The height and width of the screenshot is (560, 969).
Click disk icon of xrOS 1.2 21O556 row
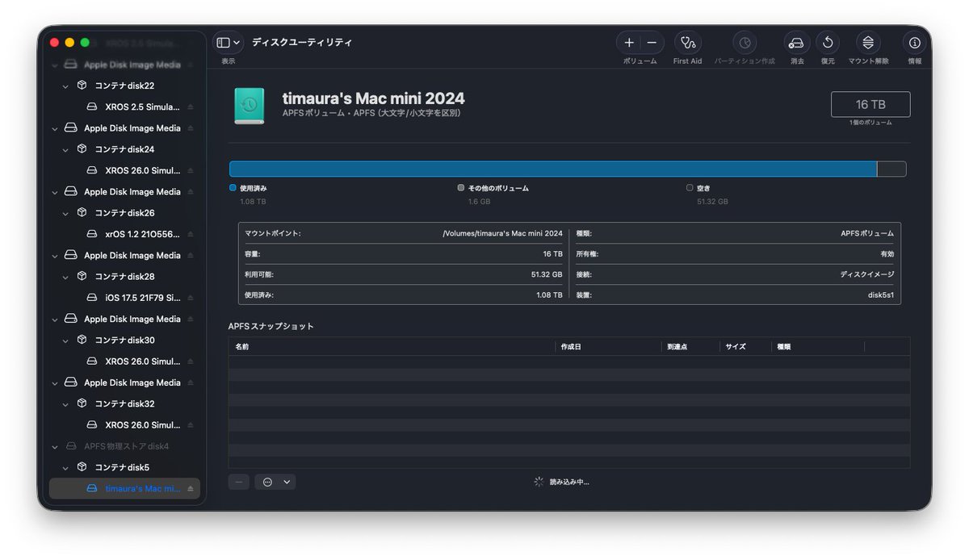(92, 234)
